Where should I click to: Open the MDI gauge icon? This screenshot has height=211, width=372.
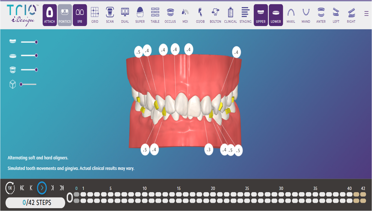(185, 15)
